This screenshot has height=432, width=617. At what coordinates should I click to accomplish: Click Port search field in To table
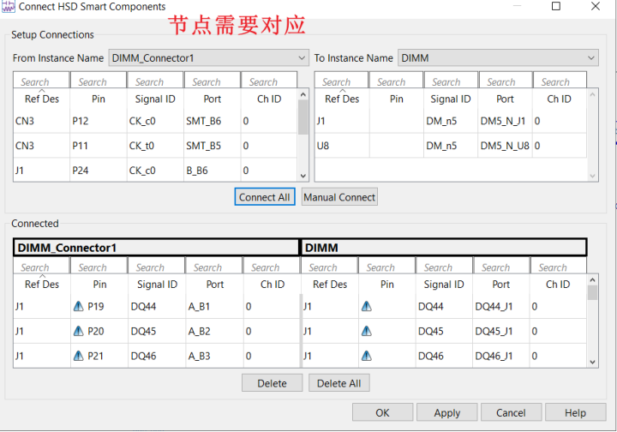506,81
